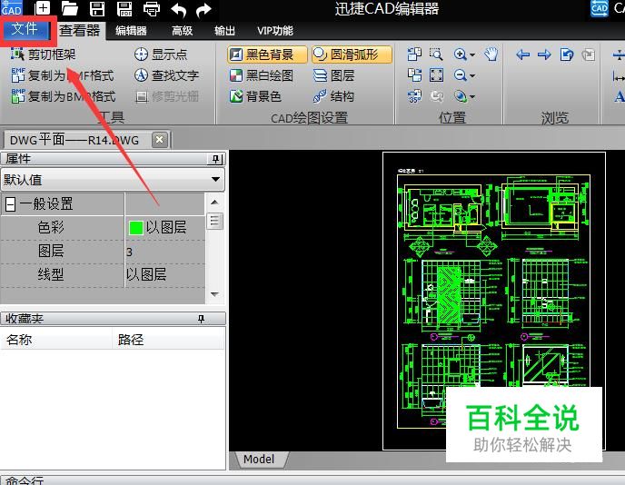
Task: Open the 查找文字 find text tool
Action: click(166, 75)
